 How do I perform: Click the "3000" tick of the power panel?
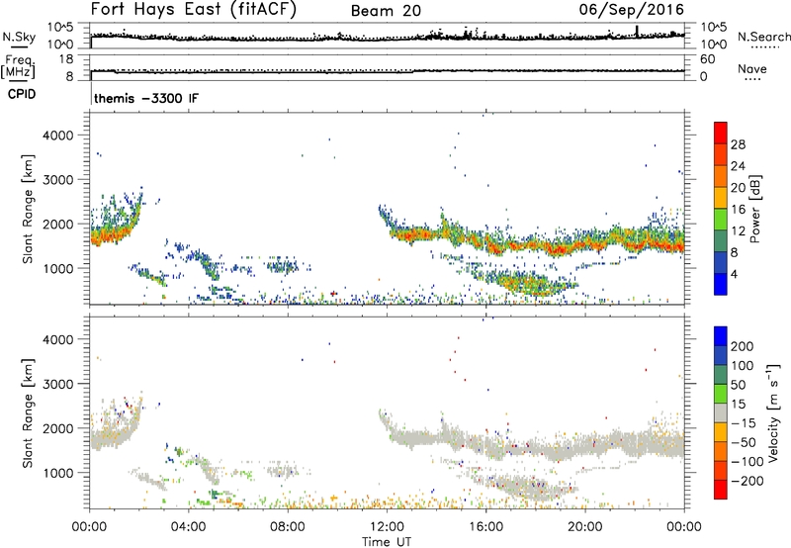[x=58, y=180]
